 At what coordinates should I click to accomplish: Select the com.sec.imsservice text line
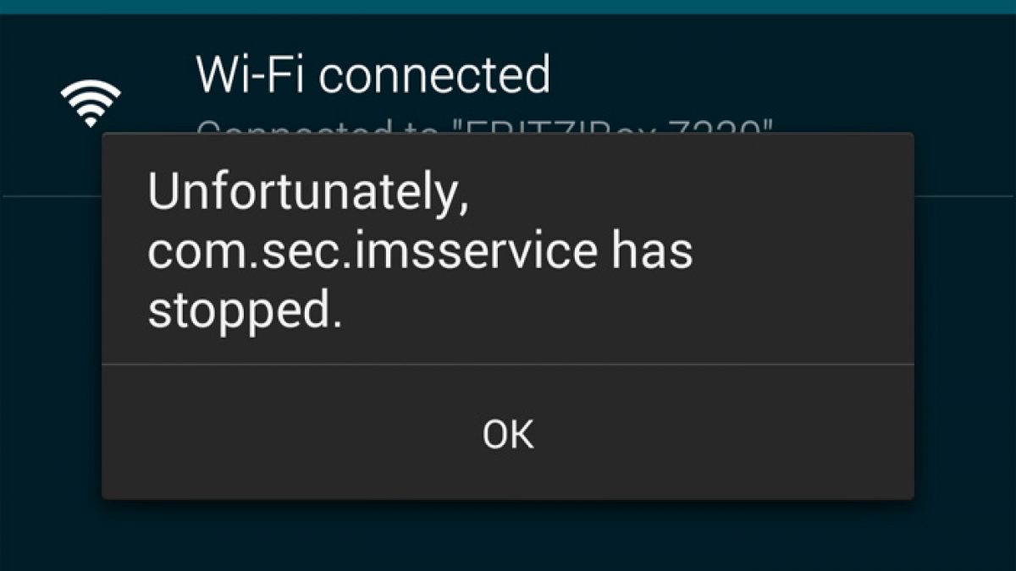tap(420, 251)
